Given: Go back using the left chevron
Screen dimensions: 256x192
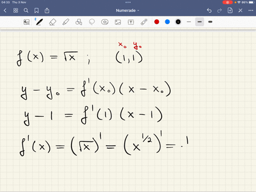Looking at the screenshot, I should pyautogui.click(x=5, y=11).
